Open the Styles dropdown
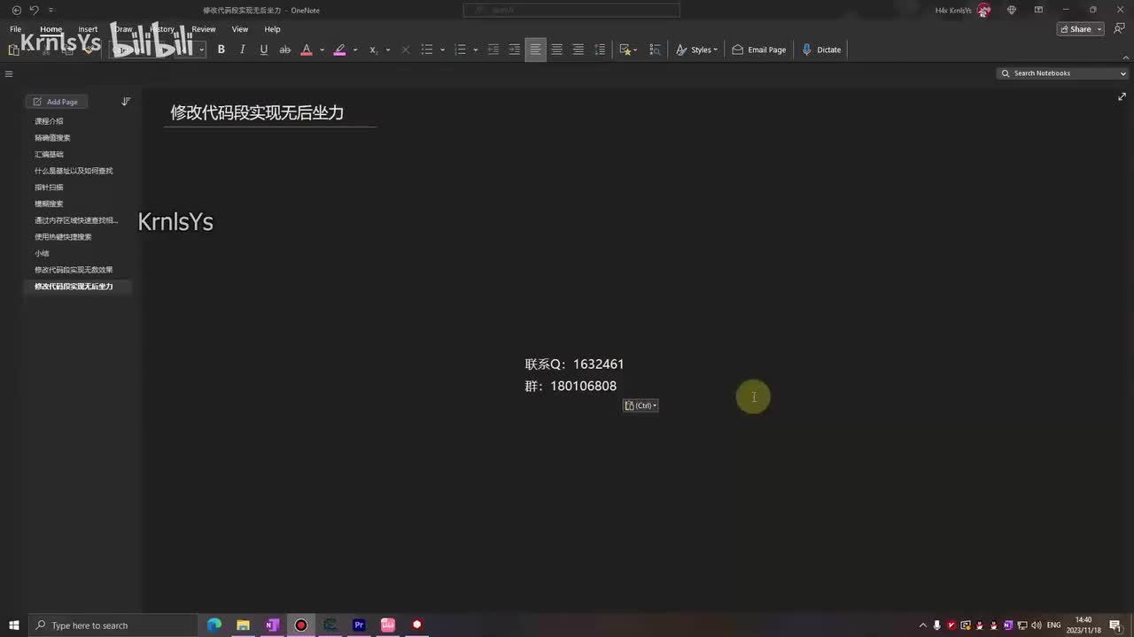Viewport: 1134px width, 637px height. pyautogui.click(x=697, y=50)
